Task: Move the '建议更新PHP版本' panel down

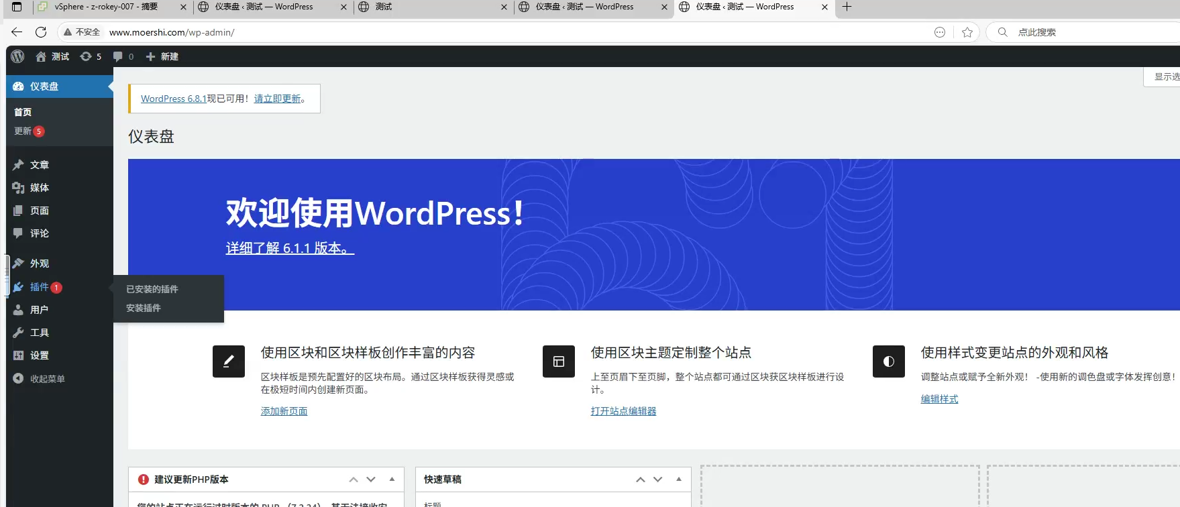Action: pyautogui.click(x=371, y=480)
